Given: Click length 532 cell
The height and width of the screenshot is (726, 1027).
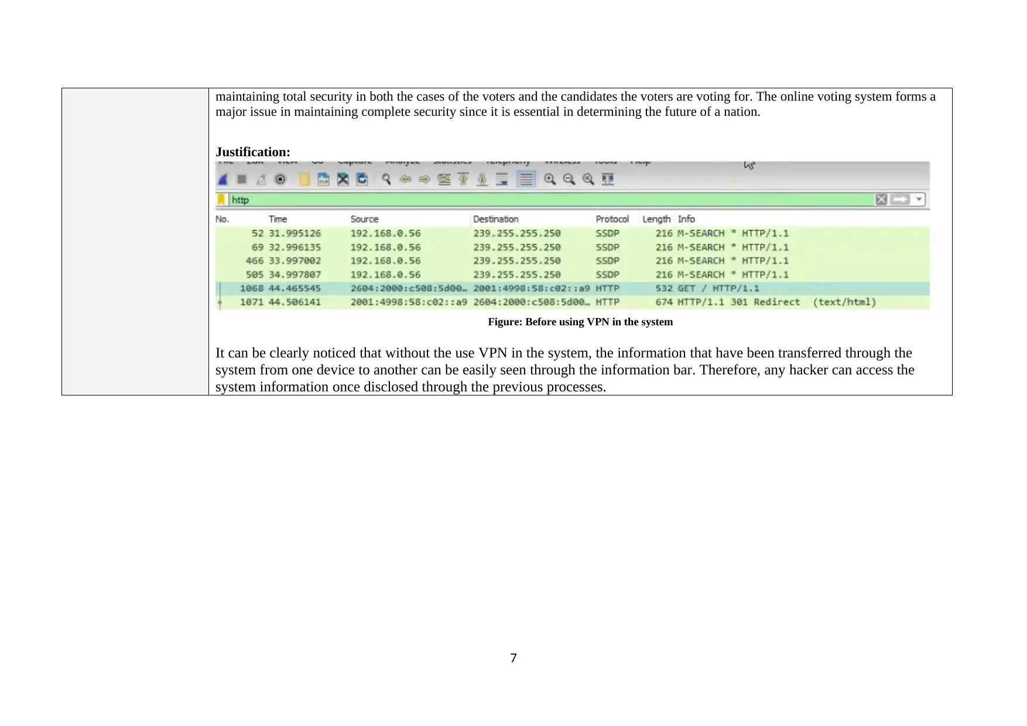Looking at the screenshot, I should tap(664, 288).
